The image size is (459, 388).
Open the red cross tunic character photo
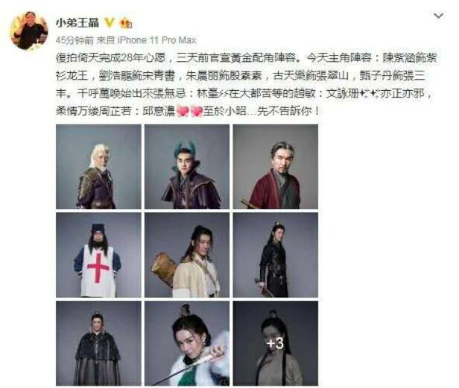tap(98, 255)
